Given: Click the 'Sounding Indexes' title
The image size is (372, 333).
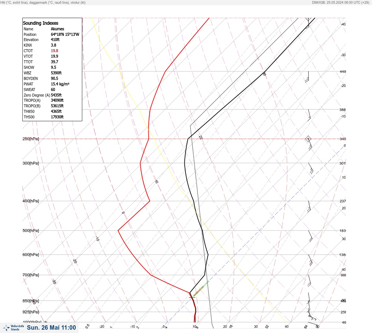Looking at the screenshot, I should click(x=40, y=23).
